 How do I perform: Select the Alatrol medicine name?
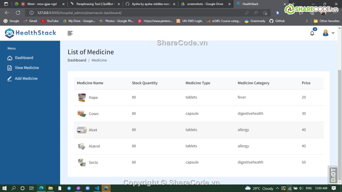pyautogui.click(x=94, y=146)
